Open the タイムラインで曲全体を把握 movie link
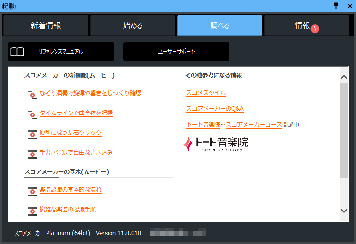This screenshot has width=356, height=244. coord(76,113)
